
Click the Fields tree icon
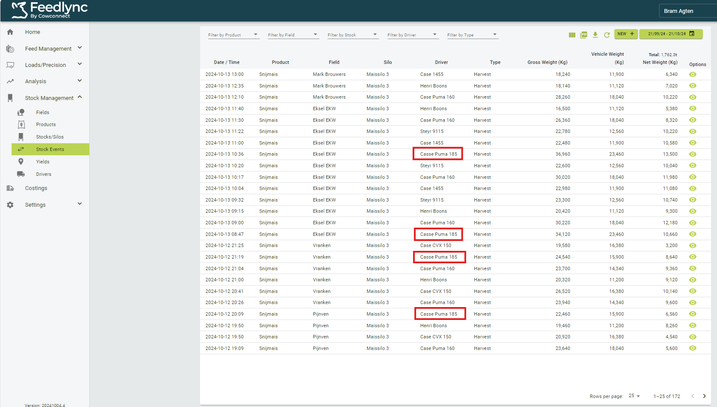click(x=21, y=112)
